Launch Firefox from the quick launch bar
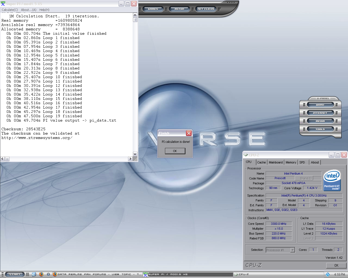This screenshot has height=278, width=348. (41, 274)
